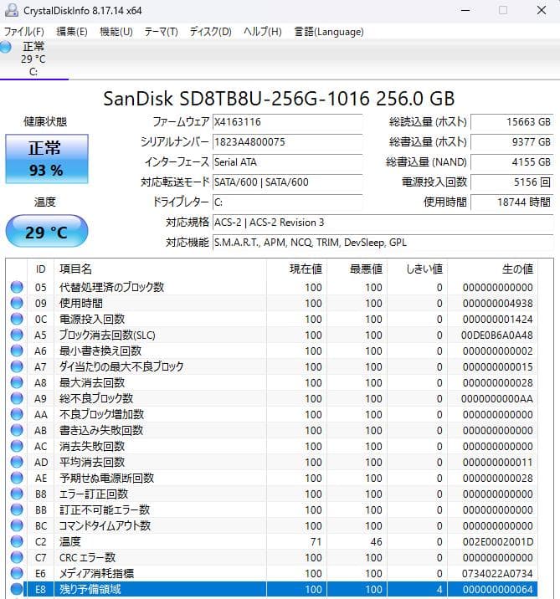This screenshot has height=599, width=560.
Task: Click status orb for ID AE row
Action: [x=17, y=478]
